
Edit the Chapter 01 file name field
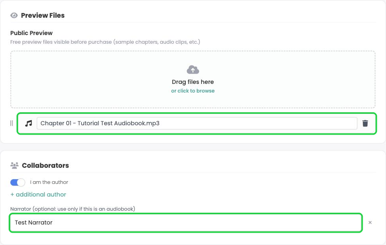(x=197, y=123)
